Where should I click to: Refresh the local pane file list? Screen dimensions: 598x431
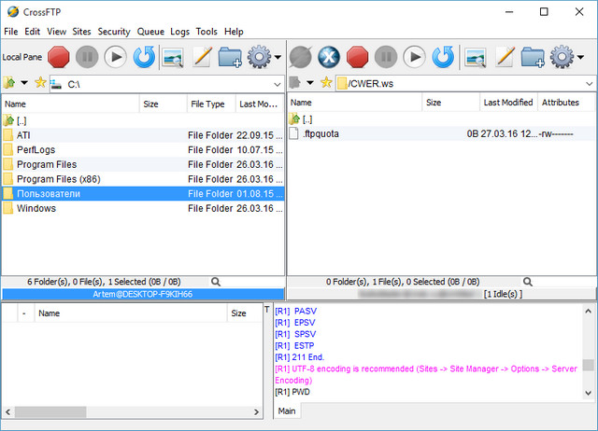[x=144, y=57]
